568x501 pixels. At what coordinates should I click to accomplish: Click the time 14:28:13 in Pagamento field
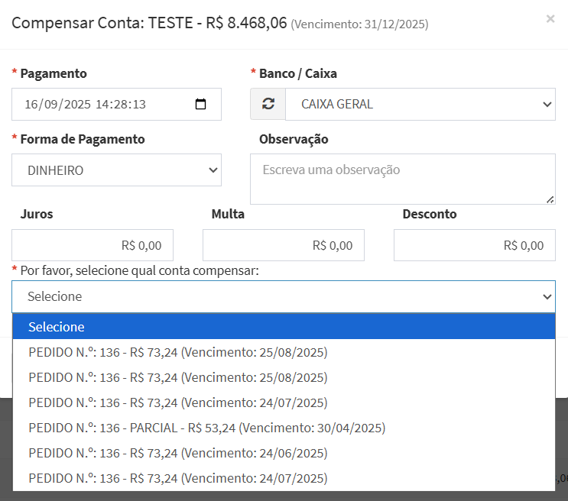121,105
